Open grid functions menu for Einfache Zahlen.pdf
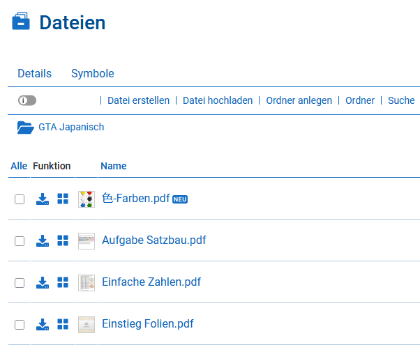The width and height of the screenshot is (420, 345). coord(63,283)
